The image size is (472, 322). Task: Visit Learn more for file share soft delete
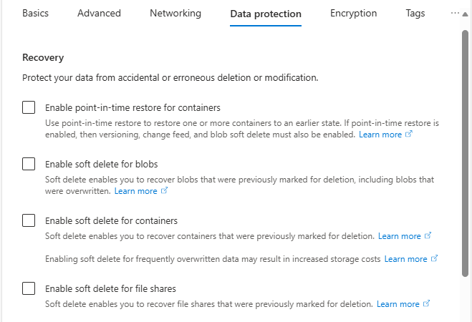pos(398,304)
